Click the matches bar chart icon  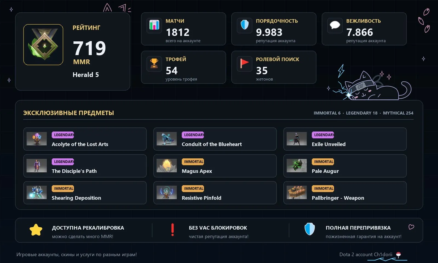[x=154, y=25]
